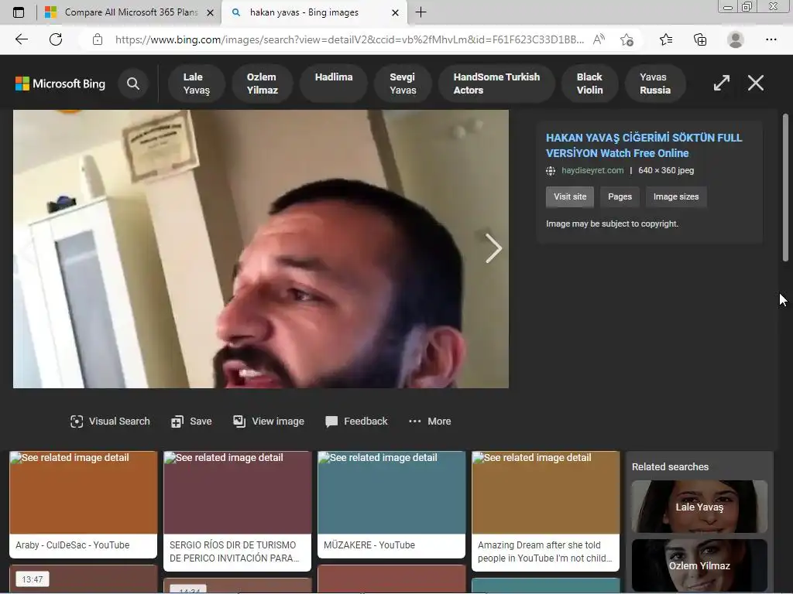Click the address bar URL field
Image resolution: width=793 pixels, height=594 pixels.
349,39
